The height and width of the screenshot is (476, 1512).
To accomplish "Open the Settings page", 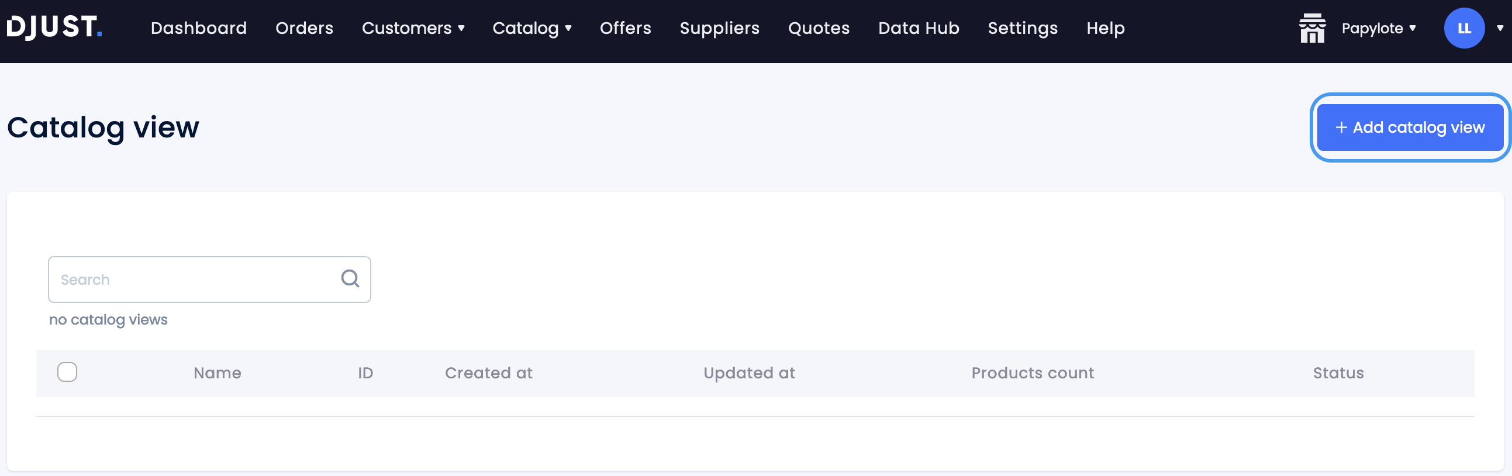I will click(1023, 27).
